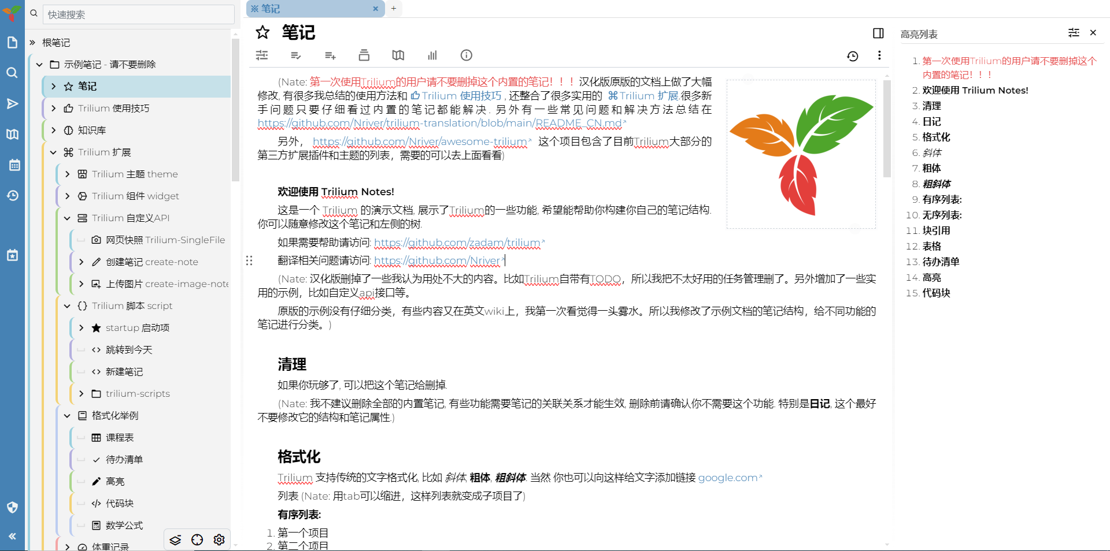Open the calendar launcher icon
Viewport: 1110px width, 551px height.
pyautogui.click(x=14, y=165)
